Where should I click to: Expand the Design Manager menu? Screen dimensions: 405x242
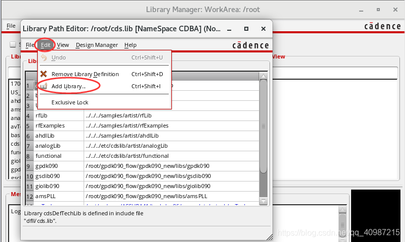point(97,45)
